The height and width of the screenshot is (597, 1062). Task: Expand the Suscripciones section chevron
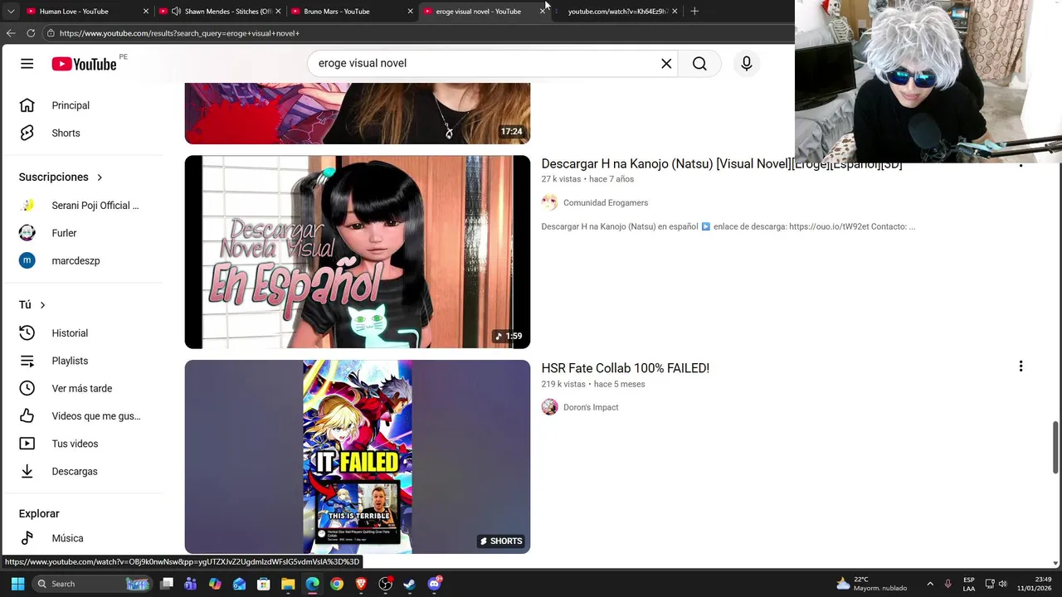coord(100,177)
